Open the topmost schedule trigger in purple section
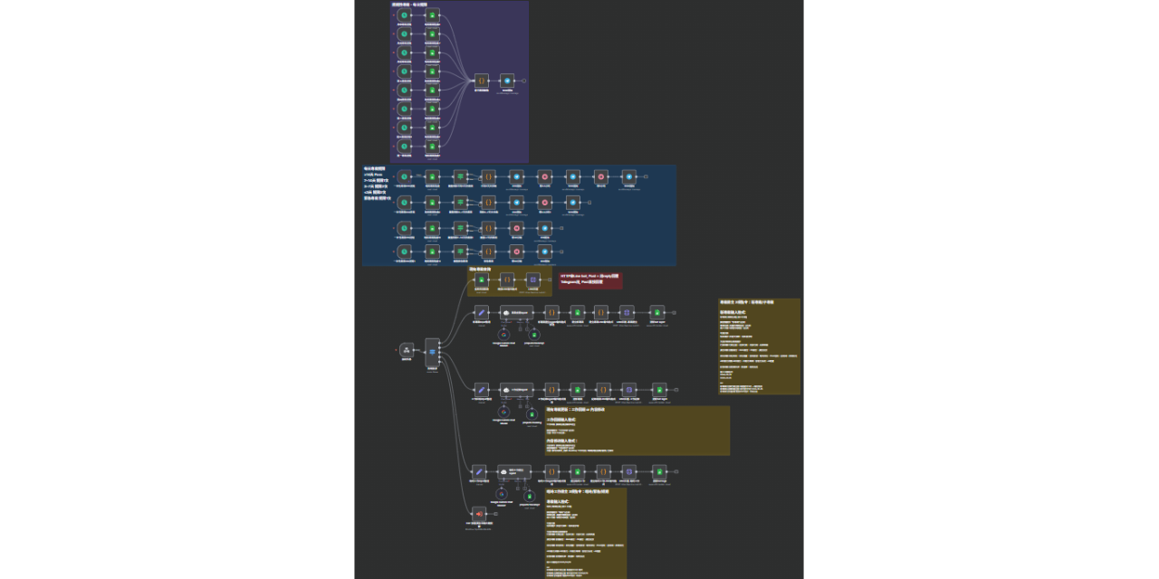Image resolution: width=1159 pixels, height=579 pixels. (404, 14)
